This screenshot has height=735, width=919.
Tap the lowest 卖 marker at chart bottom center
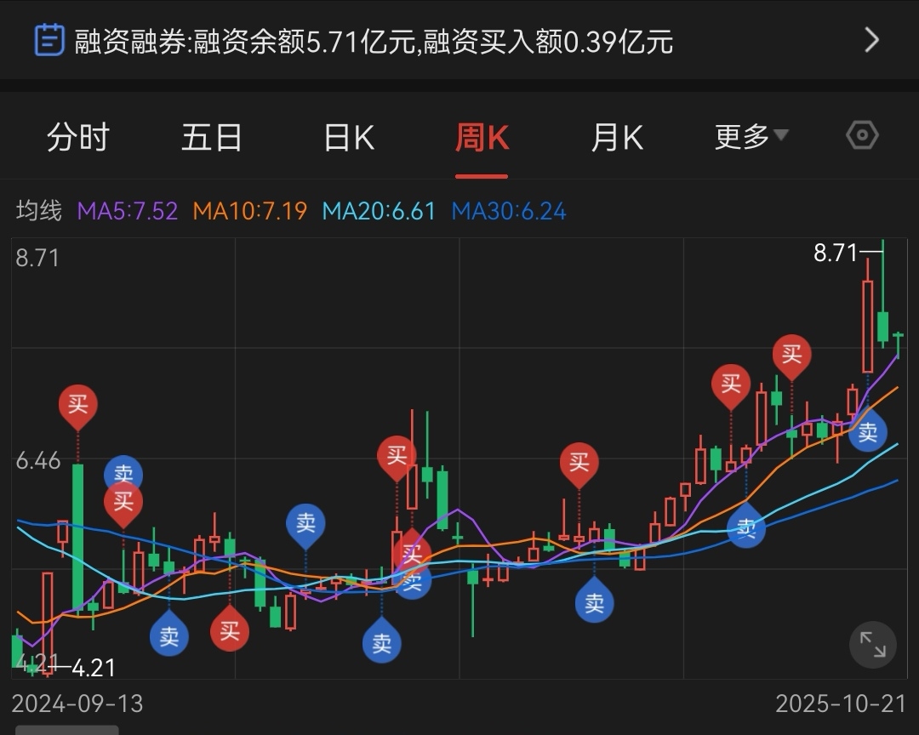click(381, 641)
